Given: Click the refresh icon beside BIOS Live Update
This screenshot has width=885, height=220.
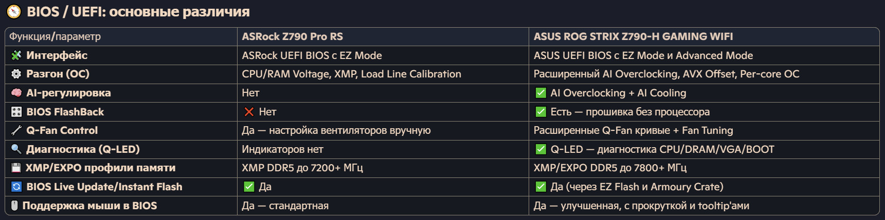Looking at the screenshot, I should (16, 187).
